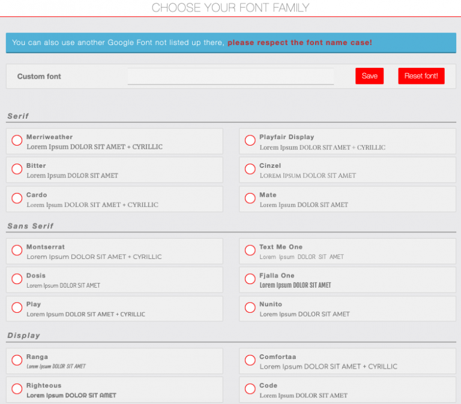Viewport: 461px width, 404px height.
Task: Select the Play font radio button
Action: [17, 308]
